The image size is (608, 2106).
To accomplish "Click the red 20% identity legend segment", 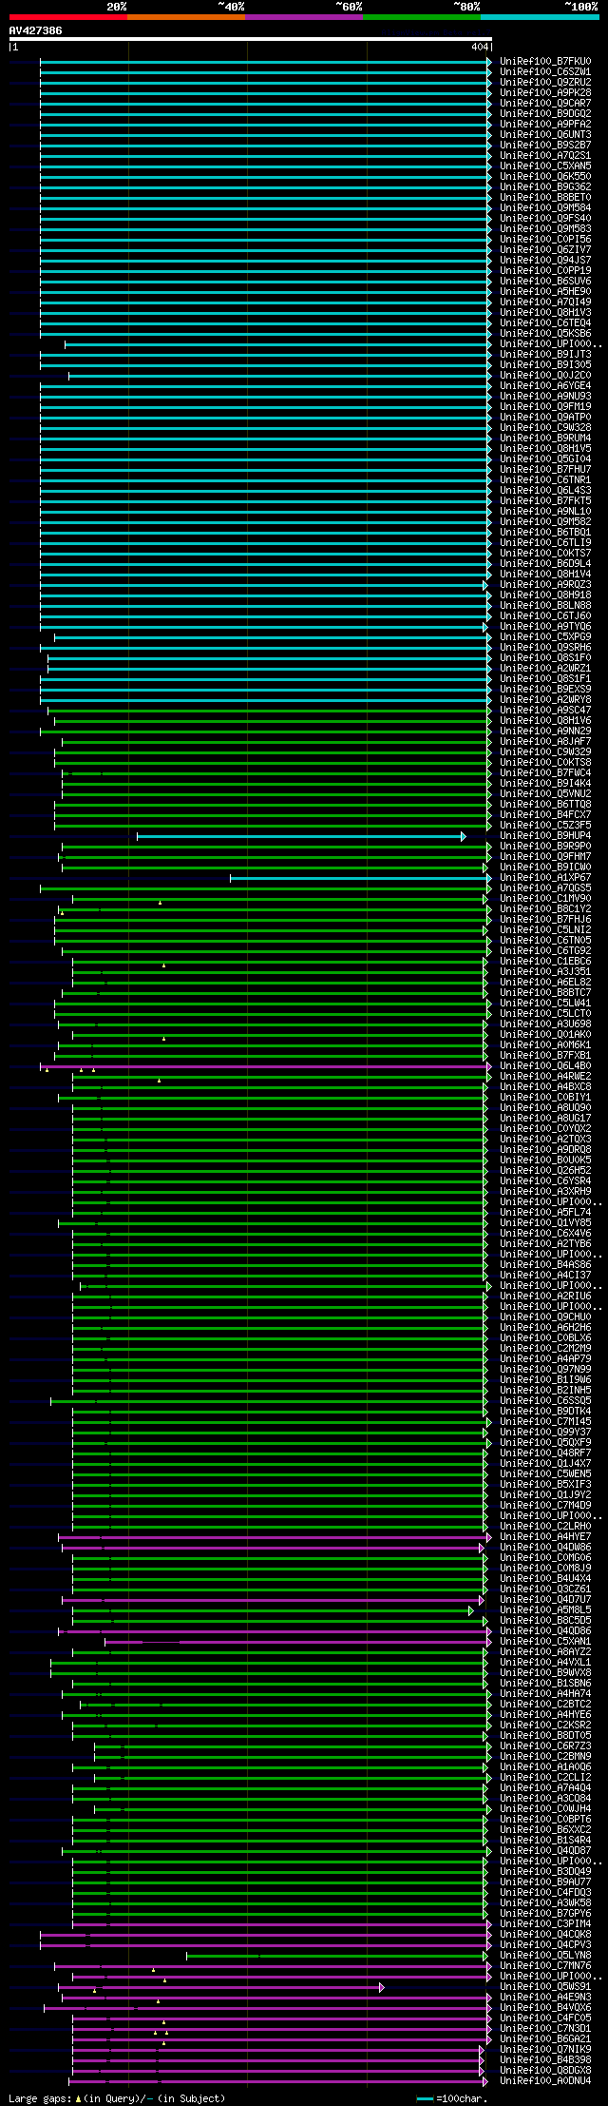I will pos(67,16).
